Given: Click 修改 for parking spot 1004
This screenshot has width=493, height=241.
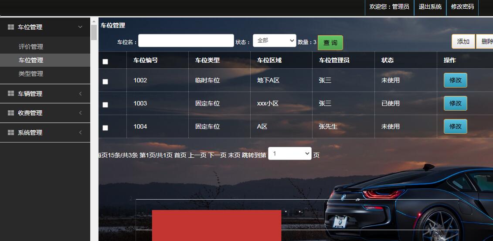Looking at the screenshot, I should (455, 126).
